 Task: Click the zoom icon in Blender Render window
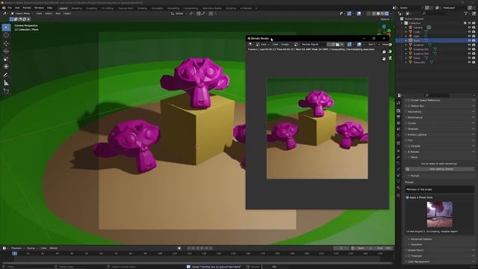(x=384, y=52)
